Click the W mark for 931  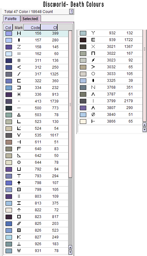pos(19,251)
